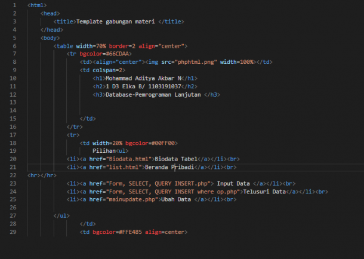Click the "mainupdate.php" href string

point(132,199)
